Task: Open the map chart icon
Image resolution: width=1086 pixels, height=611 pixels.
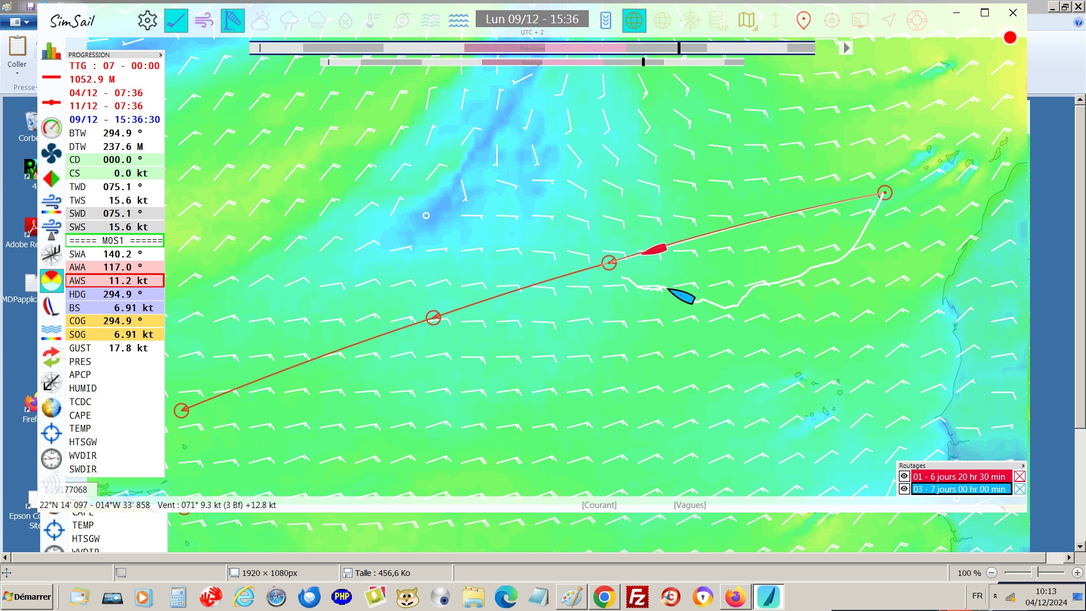Action: click(x=747, y=20)
